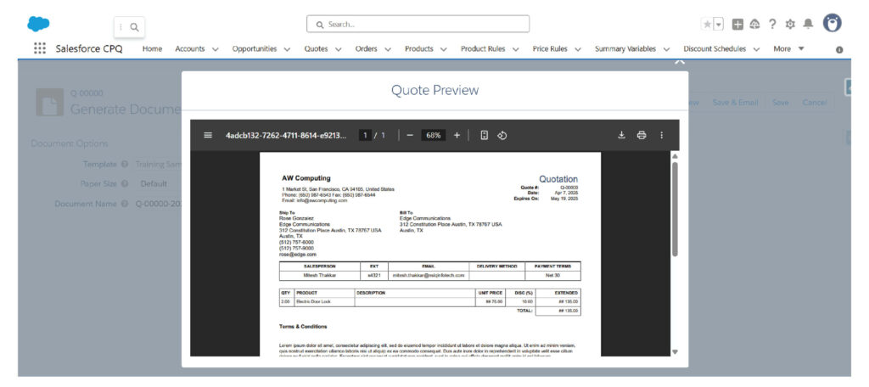Open the help question mark icon
This screenshot has height=387, width=869.
click(772, 25)
